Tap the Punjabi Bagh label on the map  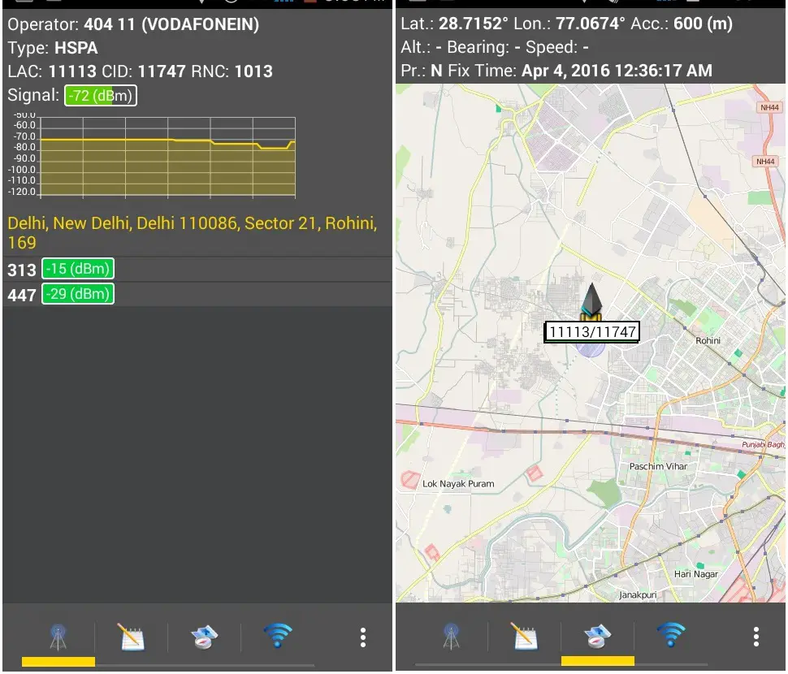(763, 445)
